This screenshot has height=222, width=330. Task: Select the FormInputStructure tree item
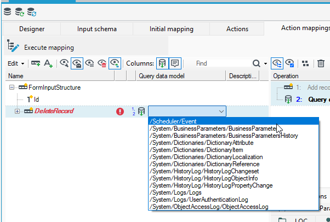click(x=54, y=87)
